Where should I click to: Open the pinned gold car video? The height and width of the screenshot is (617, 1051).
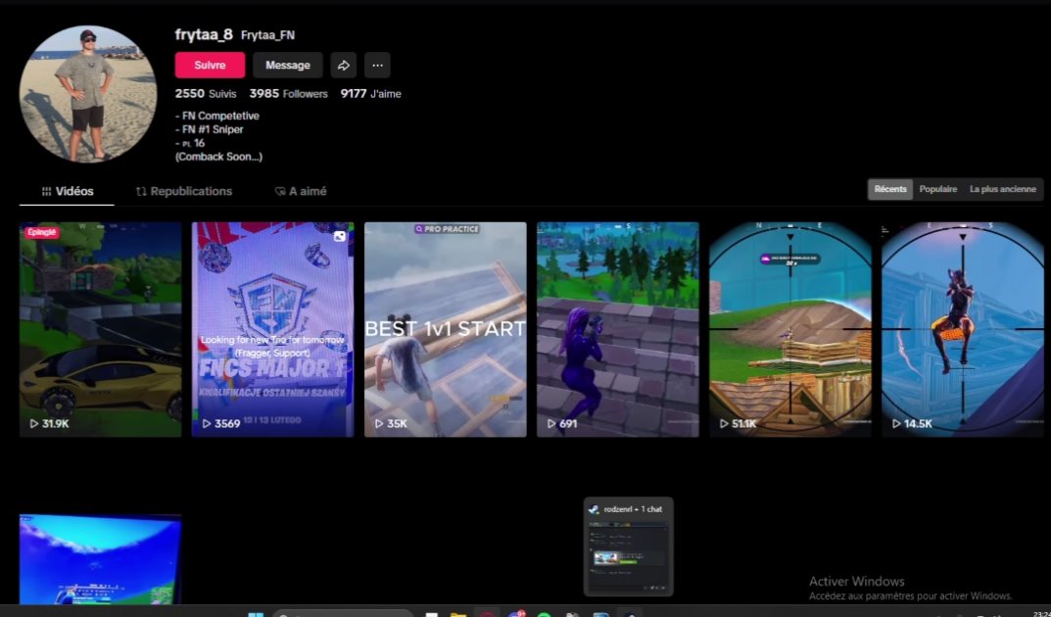coord(101,330)
